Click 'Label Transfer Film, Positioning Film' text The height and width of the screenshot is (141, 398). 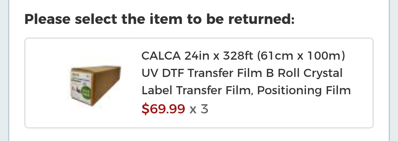pos(246,90)
